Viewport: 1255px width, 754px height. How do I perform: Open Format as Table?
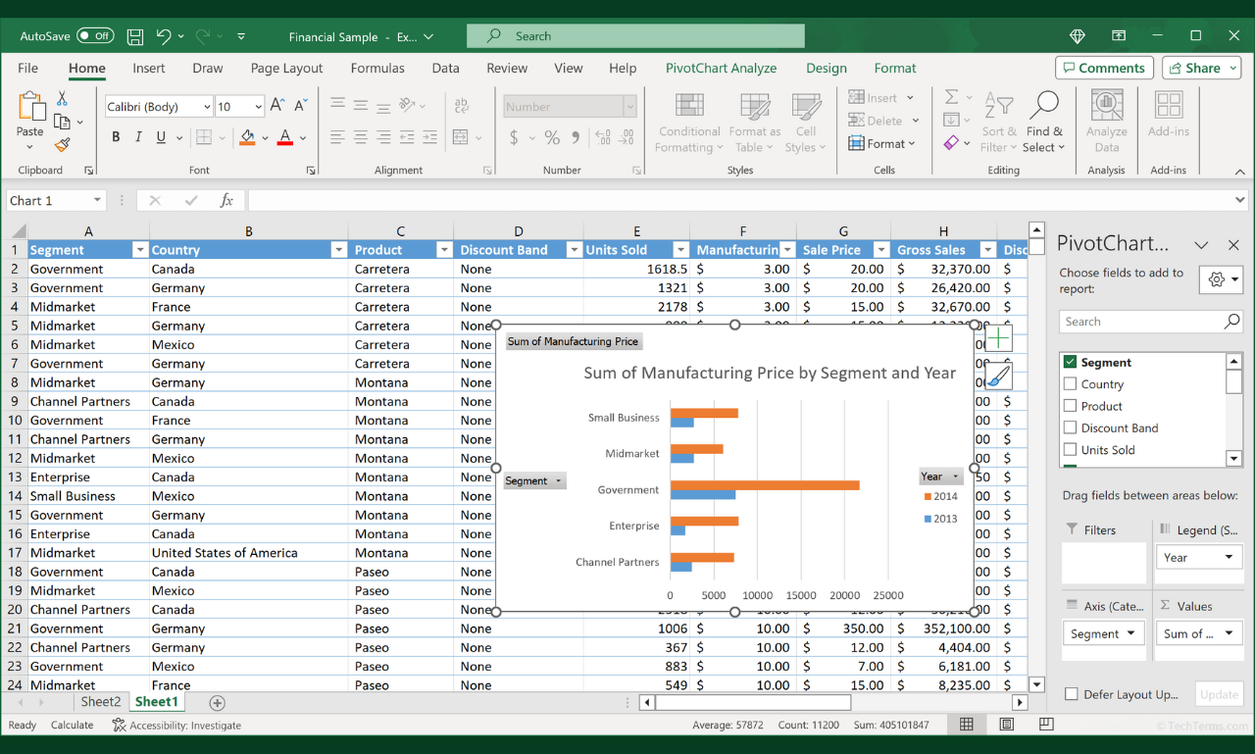[x=754, y=123]
